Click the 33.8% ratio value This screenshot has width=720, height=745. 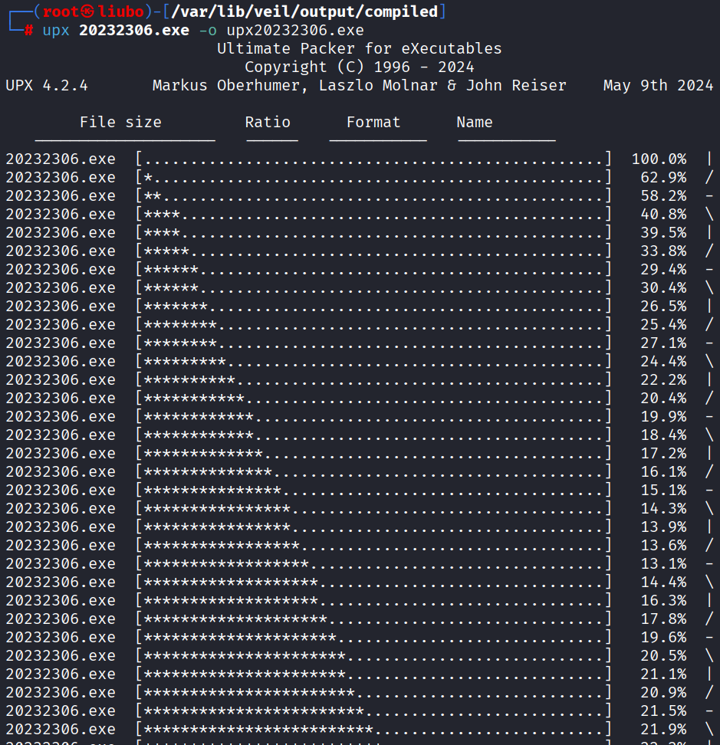663,251
